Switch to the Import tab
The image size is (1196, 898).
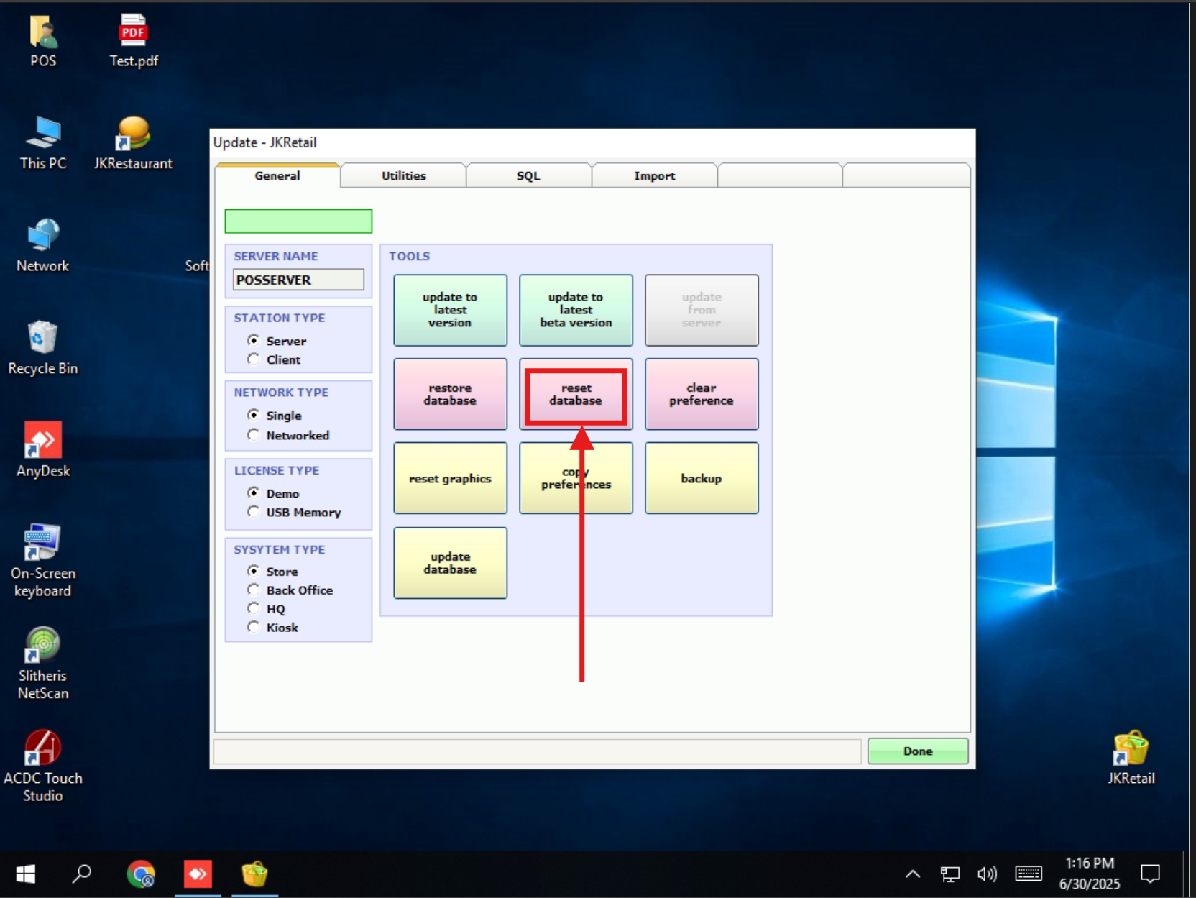(x=655, y=175)
